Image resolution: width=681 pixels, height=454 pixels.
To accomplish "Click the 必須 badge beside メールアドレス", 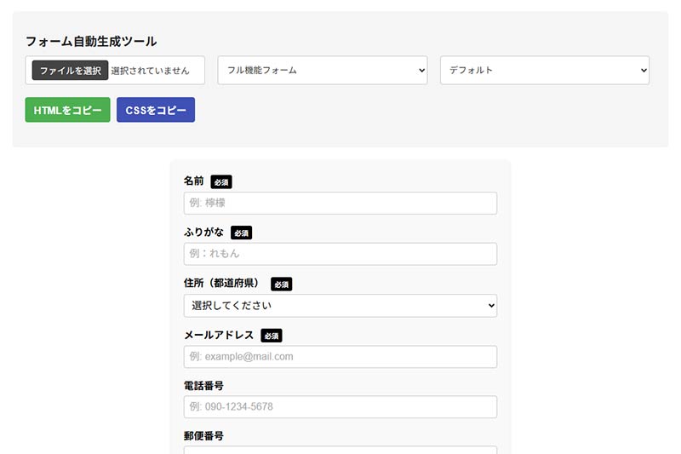I will coord(271,336).
